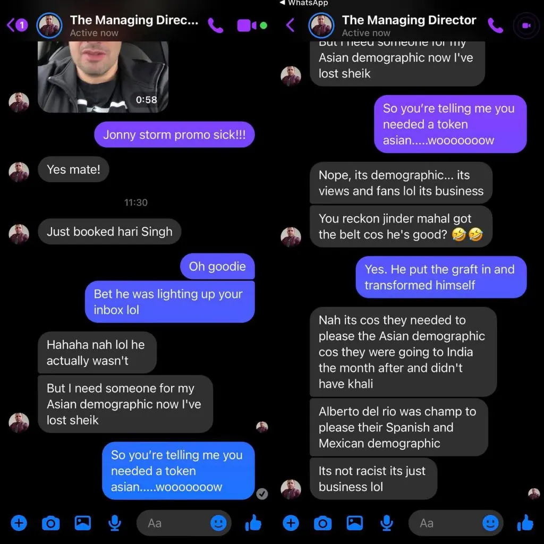Tap the video call icon in right chat header
Viewport: 544px width, 544px height.
tap(526, 25)
